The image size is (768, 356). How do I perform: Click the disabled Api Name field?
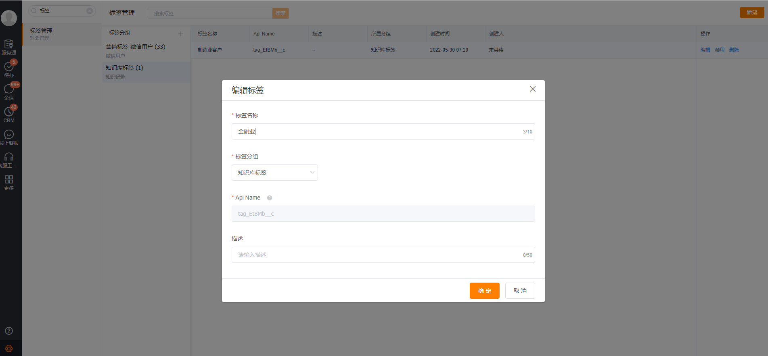click(383, 214)
